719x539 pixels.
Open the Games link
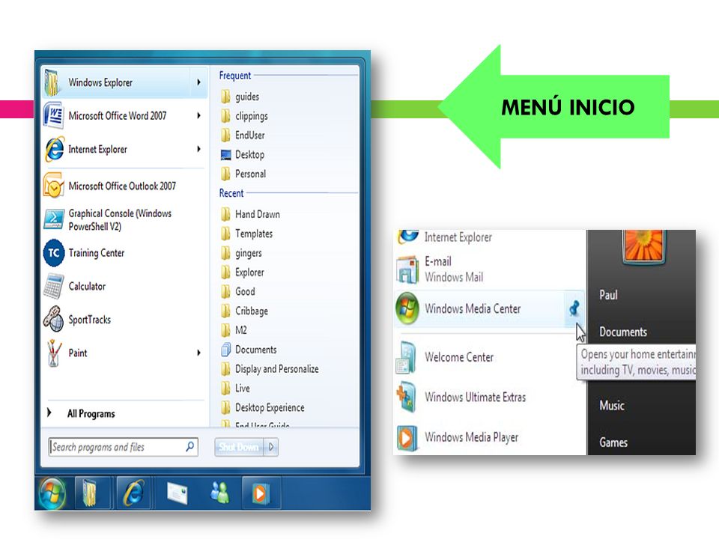pos(613,442)
